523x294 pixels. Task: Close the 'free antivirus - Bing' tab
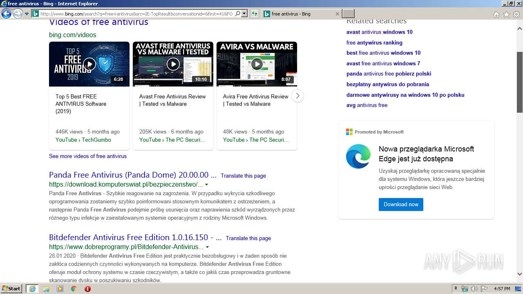tap(337, 14)
